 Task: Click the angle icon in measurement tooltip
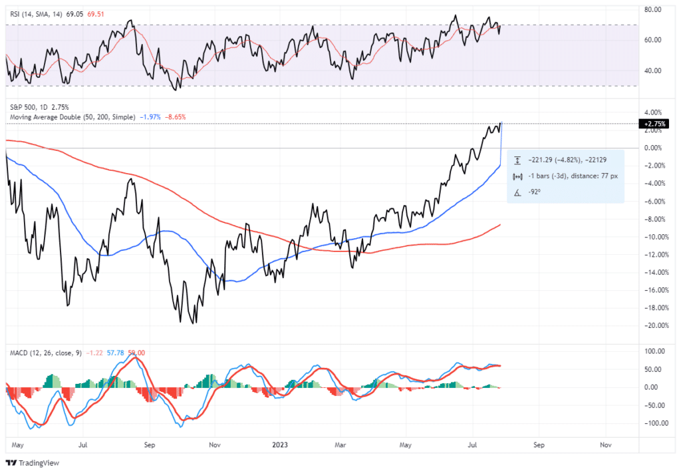pyautogui.click(x=517, y=193)
